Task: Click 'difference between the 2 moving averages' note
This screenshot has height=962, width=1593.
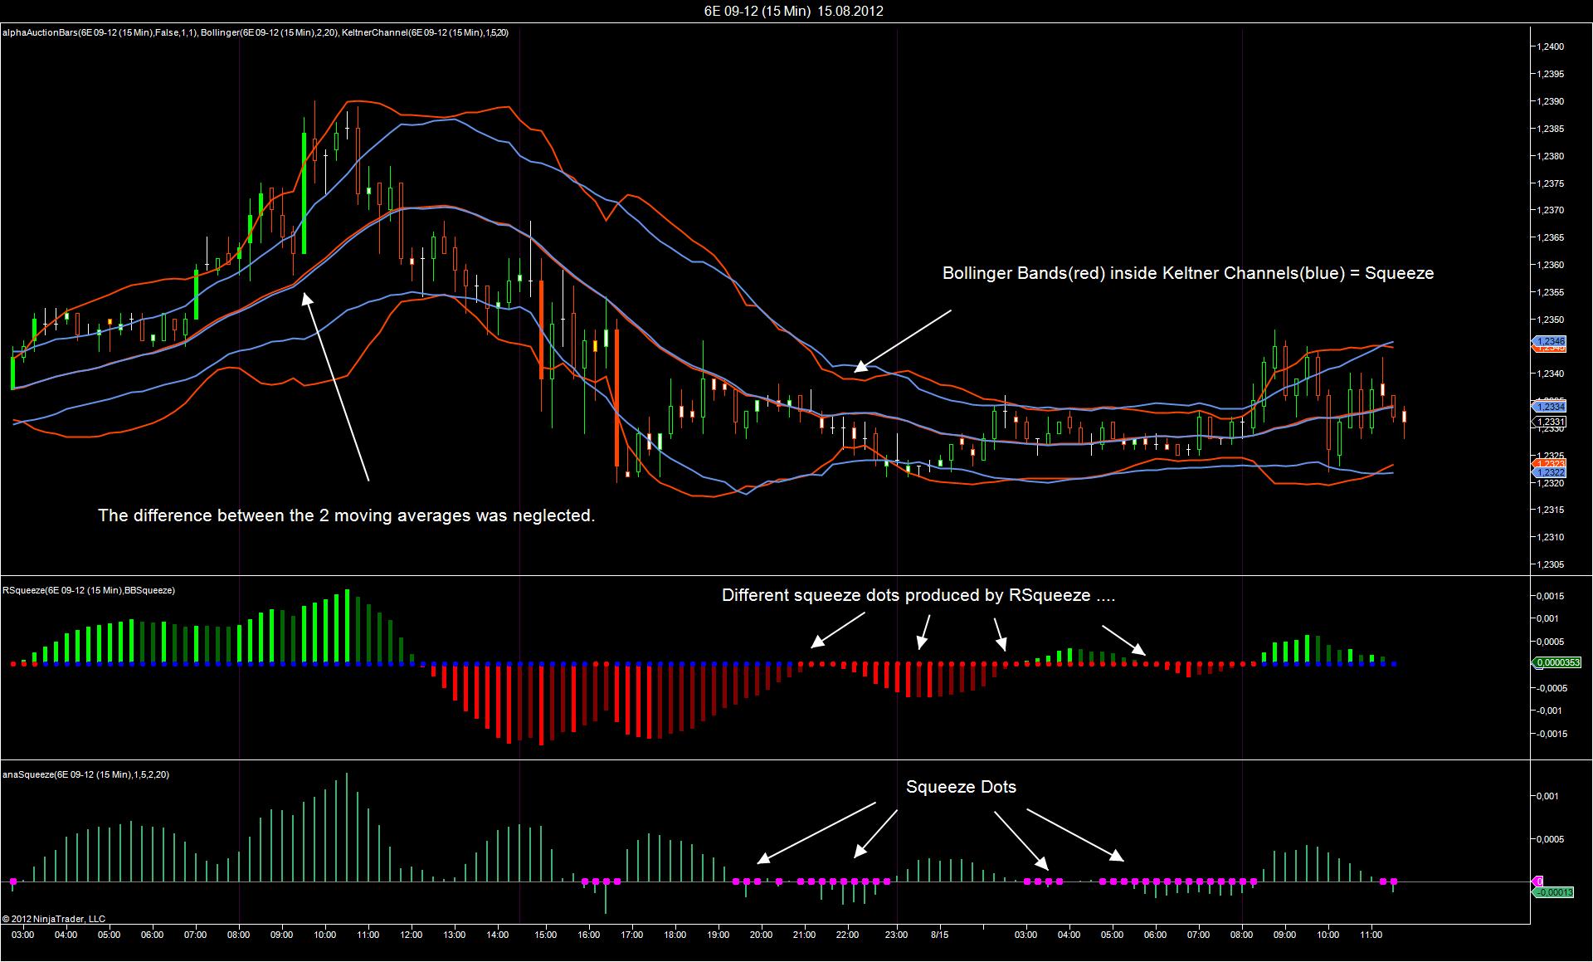Action: [347, 515]
